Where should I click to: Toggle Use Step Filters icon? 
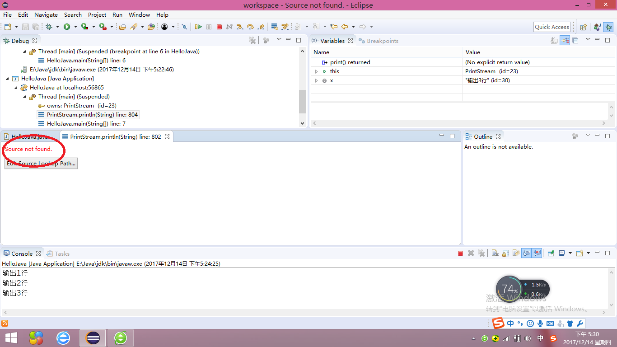tap(285, 27)
